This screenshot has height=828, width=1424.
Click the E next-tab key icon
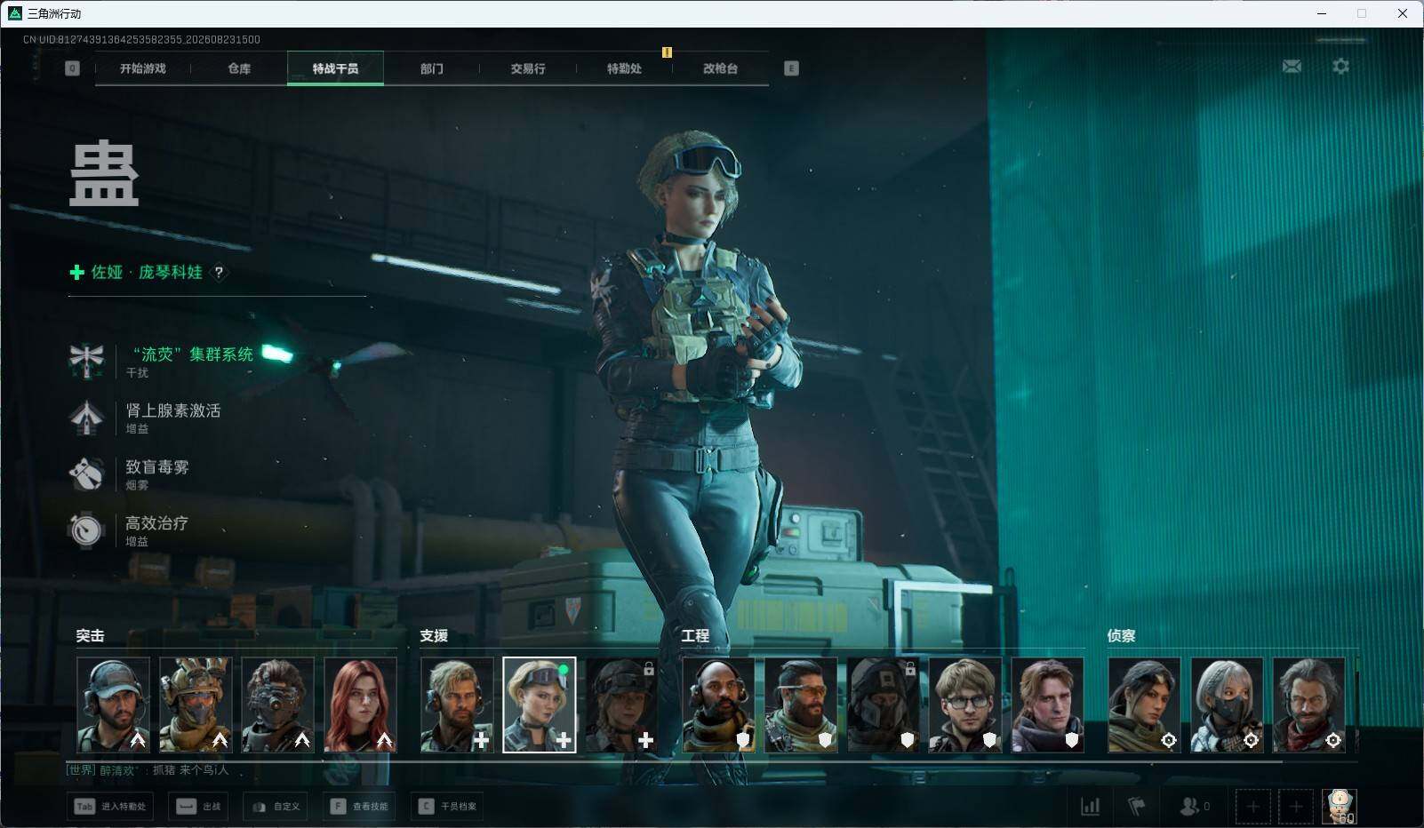pos(791,68)
